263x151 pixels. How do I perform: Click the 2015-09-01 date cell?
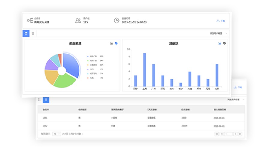point(219,118)
